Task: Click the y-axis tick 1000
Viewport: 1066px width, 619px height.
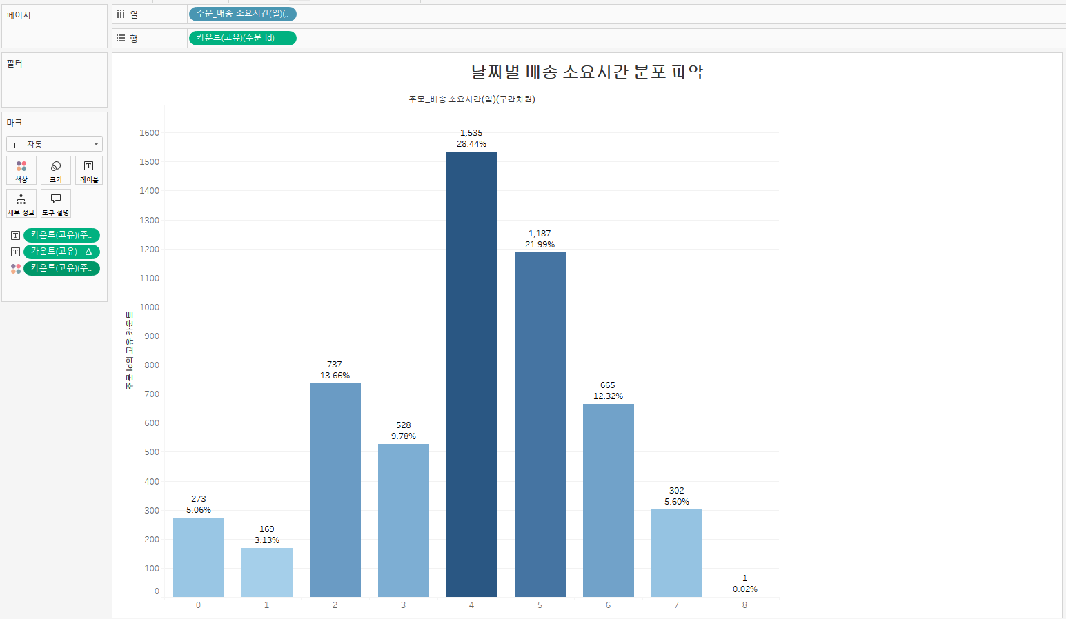Action: [x=150, y=307]
